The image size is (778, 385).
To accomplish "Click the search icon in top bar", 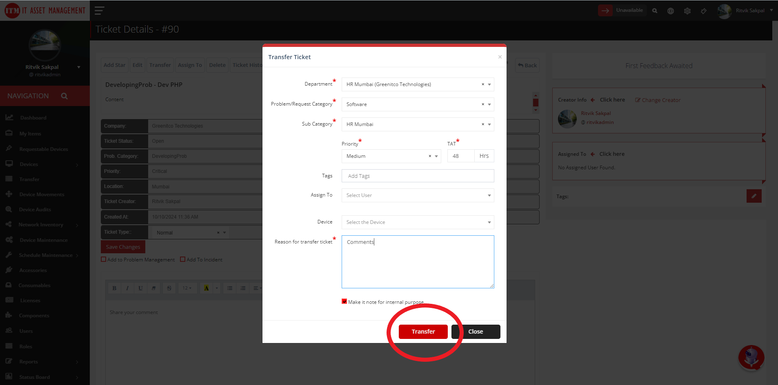I will coord(655,11).
